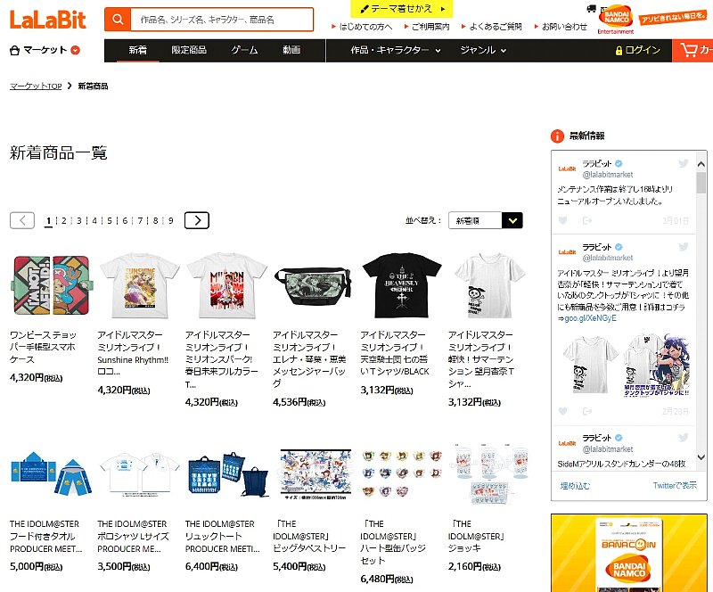713x592 pixels.
Task: Open the 新着順 sort order combo box
Action: pyautogui.click(x=486, y=221)
